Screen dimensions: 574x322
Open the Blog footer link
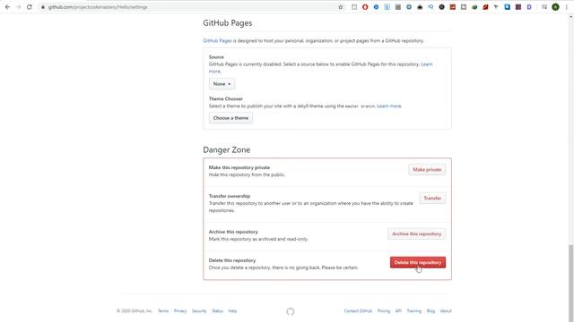click(430, 311)
